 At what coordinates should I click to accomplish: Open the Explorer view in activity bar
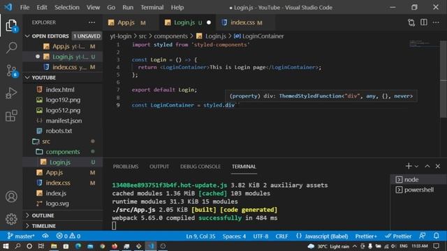pyautogui.click(x=11, y=26)
